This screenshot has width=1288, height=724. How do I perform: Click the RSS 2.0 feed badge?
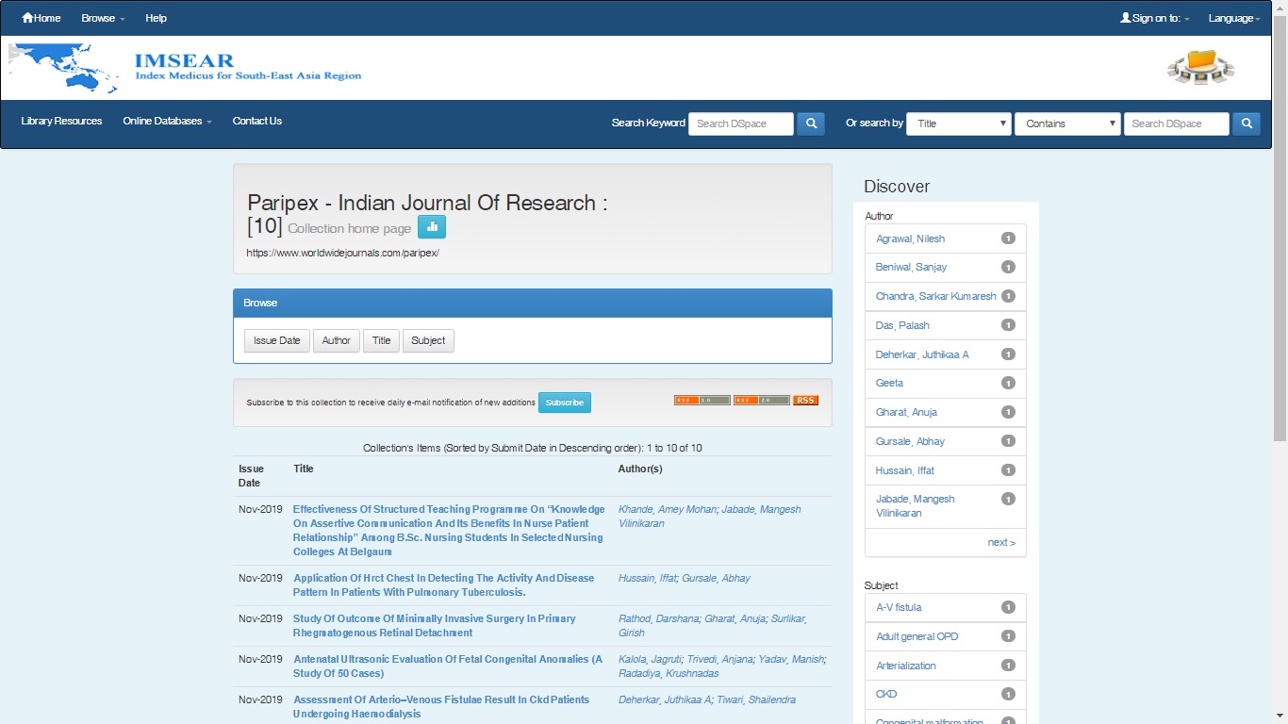[761, 401]
